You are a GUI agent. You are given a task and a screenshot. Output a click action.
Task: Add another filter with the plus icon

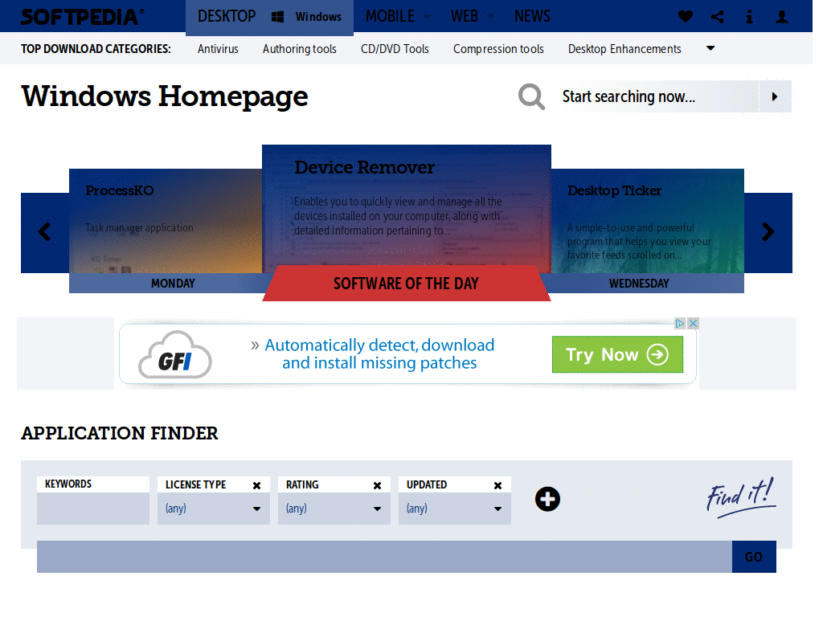point(547,499)
